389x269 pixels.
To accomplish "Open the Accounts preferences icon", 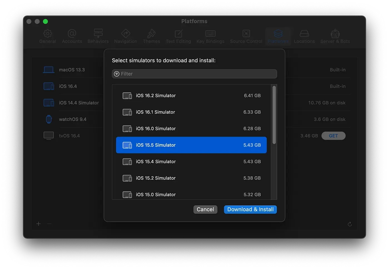I will [x=72, y=34].
